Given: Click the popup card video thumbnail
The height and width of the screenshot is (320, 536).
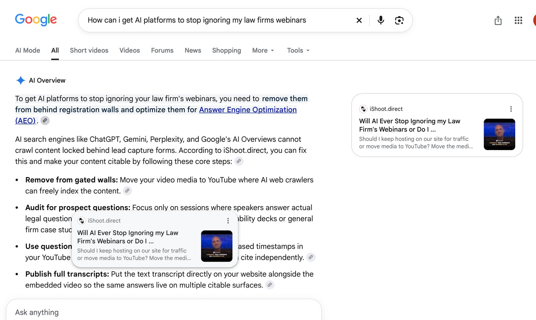Looking at the screenshot, I should (x=217, y=246).
